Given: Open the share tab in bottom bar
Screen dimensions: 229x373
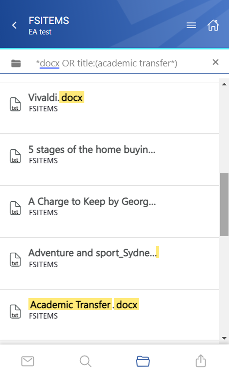Looking at the screenshot, I should (201, 361).
